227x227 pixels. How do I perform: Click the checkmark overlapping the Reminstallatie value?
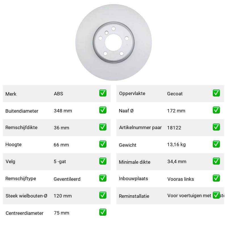point(216,195)
